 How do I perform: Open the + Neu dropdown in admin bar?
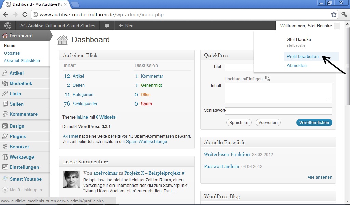pos(126,26)
